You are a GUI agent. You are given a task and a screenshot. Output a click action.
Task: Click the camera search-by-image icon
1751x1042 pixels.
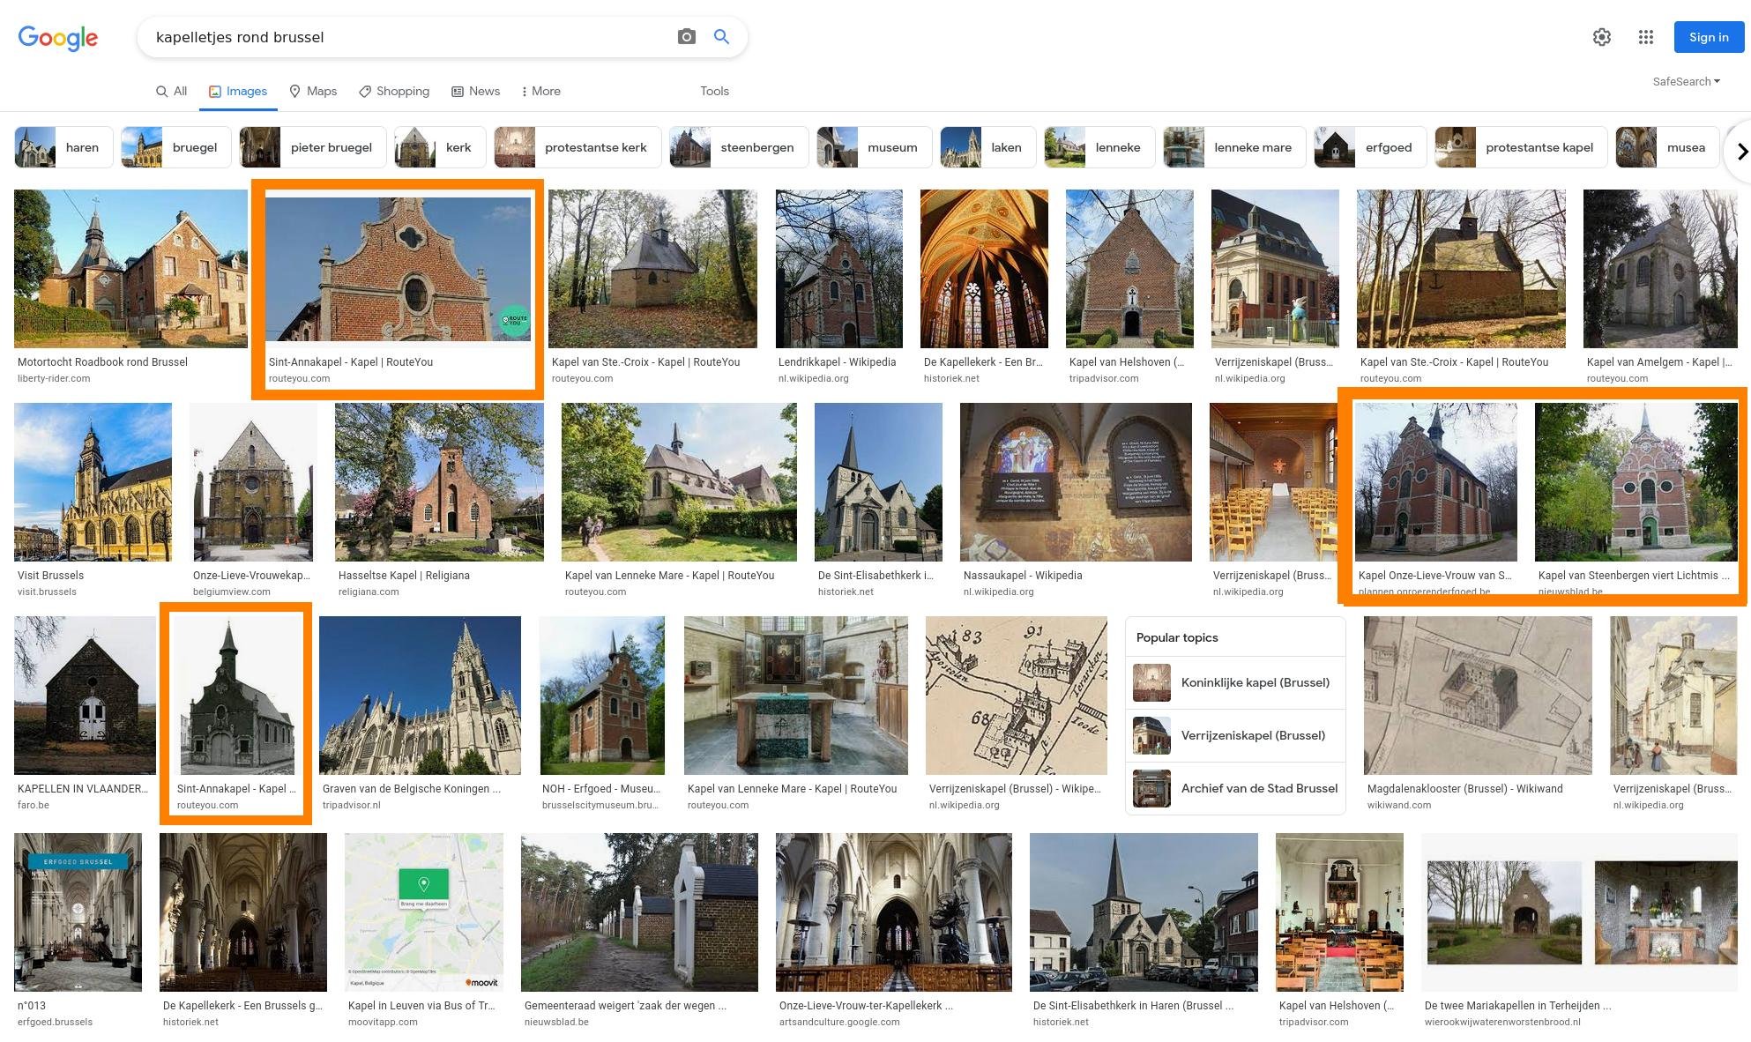click(x=686, y=37)
